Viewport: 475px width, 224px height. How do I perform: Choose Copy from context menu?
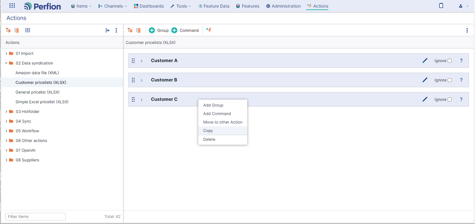223,131
